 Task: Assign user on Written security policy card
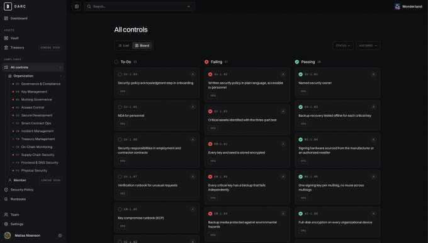(x=283, y=74)
